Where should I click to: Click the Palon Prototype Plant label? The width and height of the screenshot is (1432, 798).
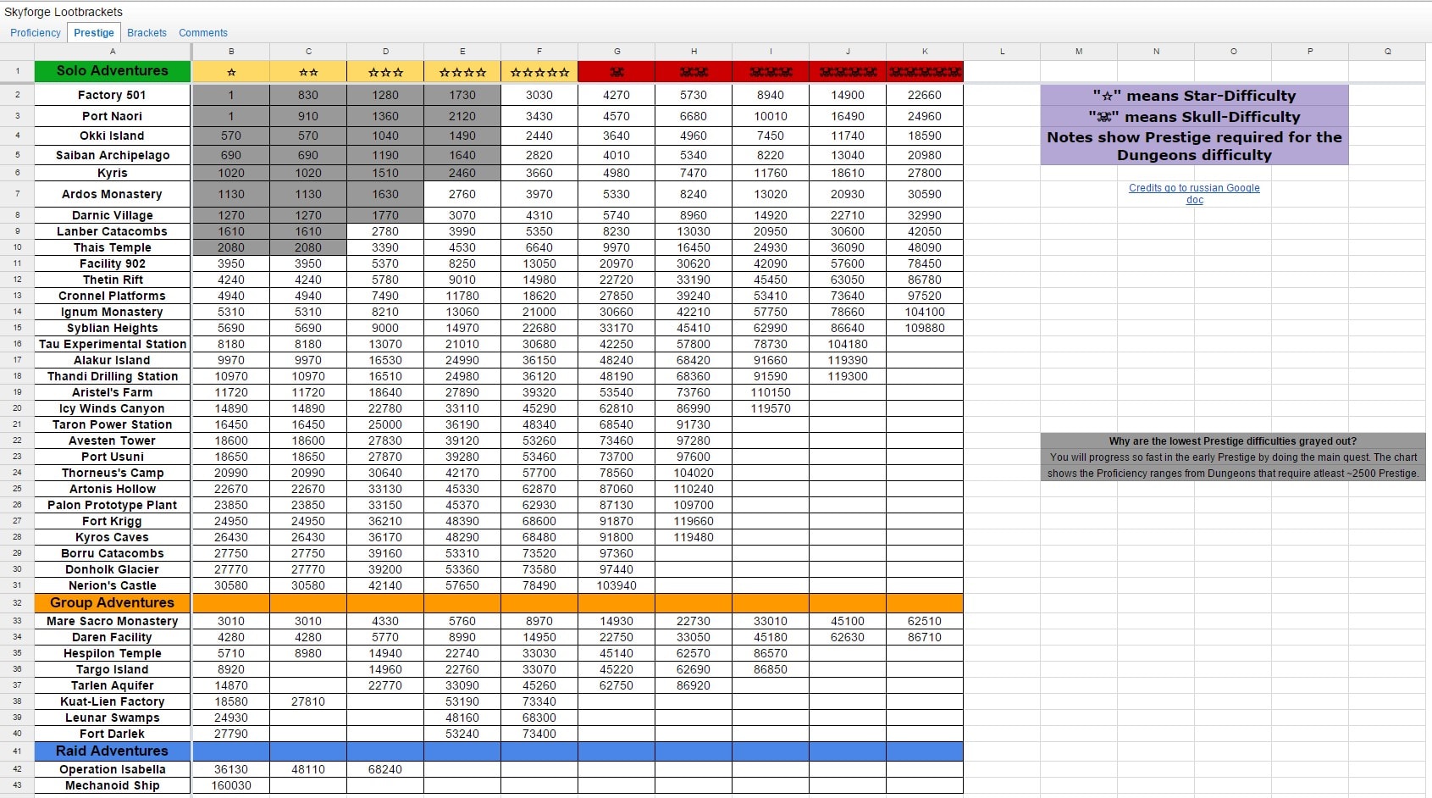[113, 505]
